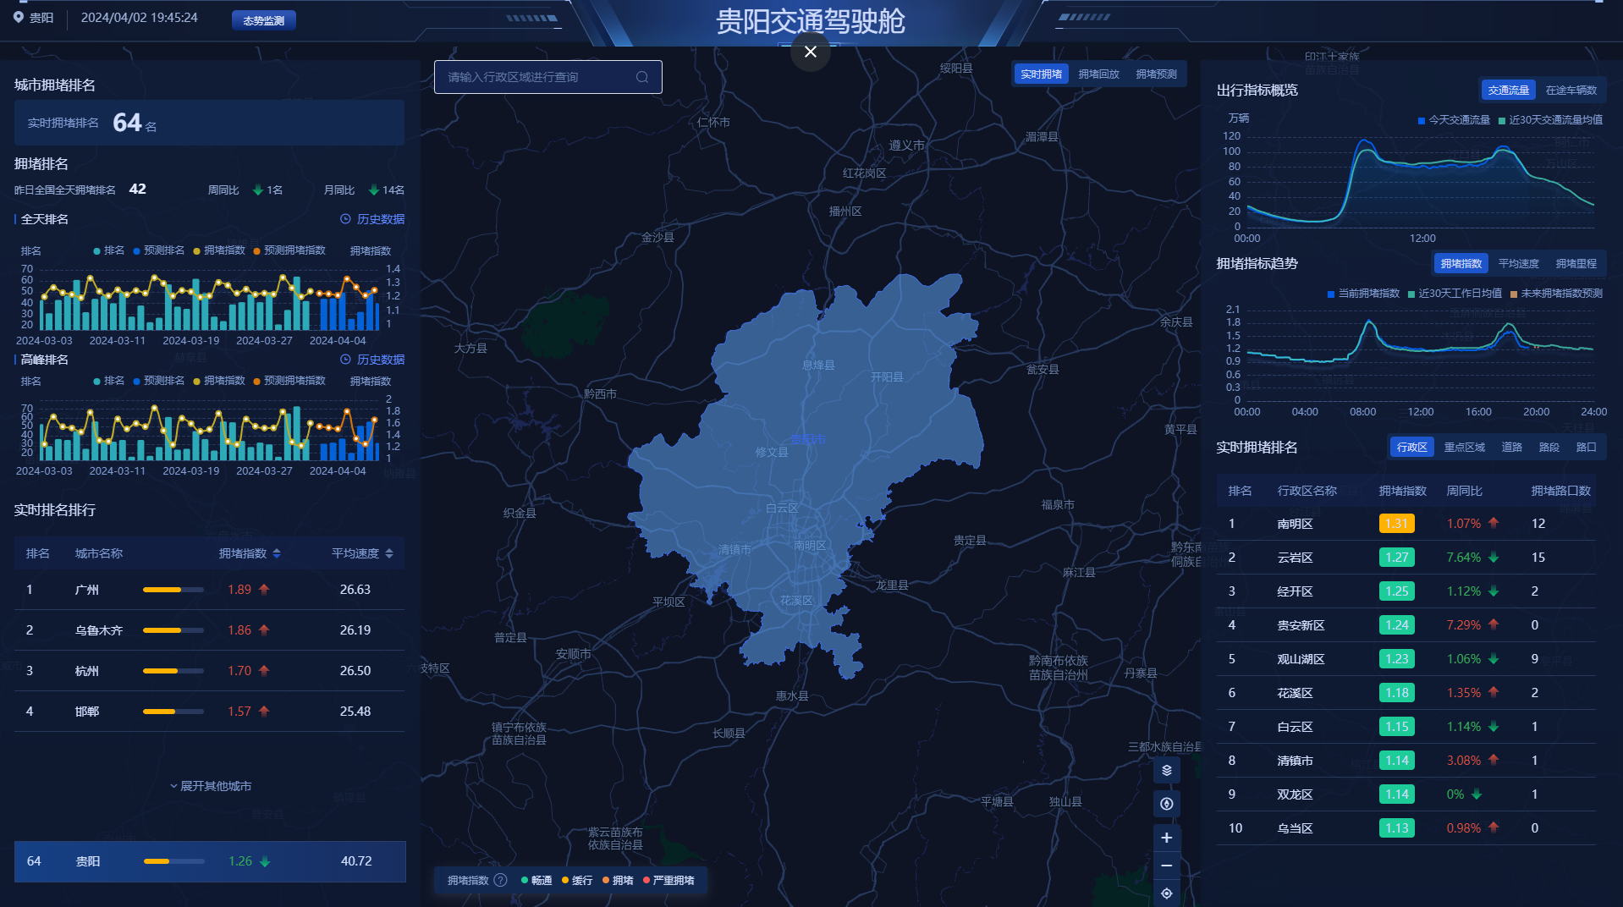Image resolution: width=1623 pixels, height=907 pixels.
Task: Click the 态势监测 button
Action: coord(263,20)
